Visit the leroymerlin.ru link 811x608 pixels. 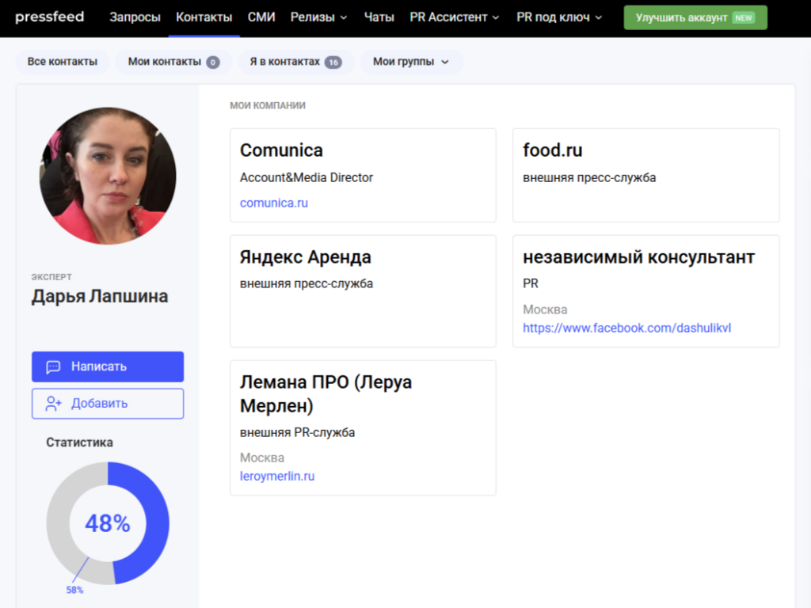[x=277, y=476]
